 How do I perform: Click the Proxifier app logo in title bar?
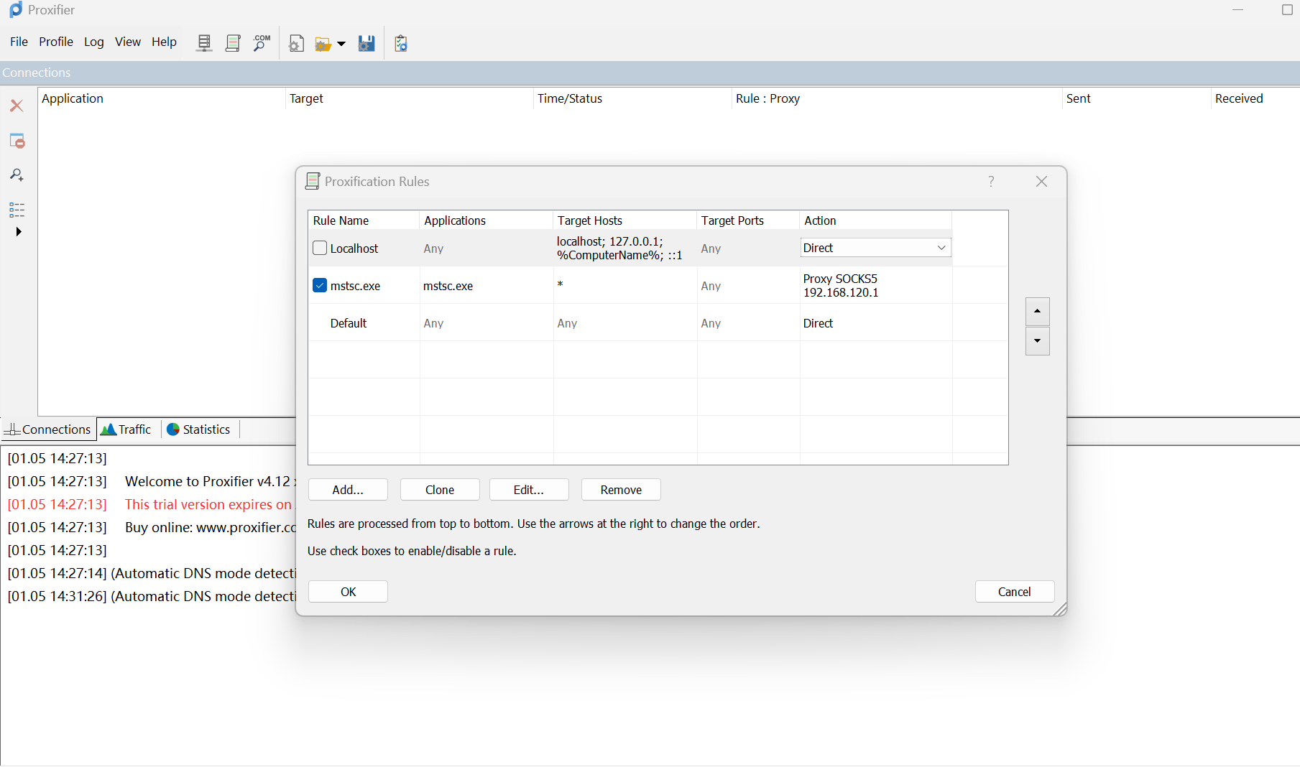tap(15, 10)
